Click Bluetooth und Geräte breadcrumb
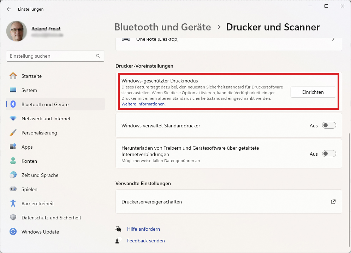Viewport: 351px width, 253px height. click(163, 27)
